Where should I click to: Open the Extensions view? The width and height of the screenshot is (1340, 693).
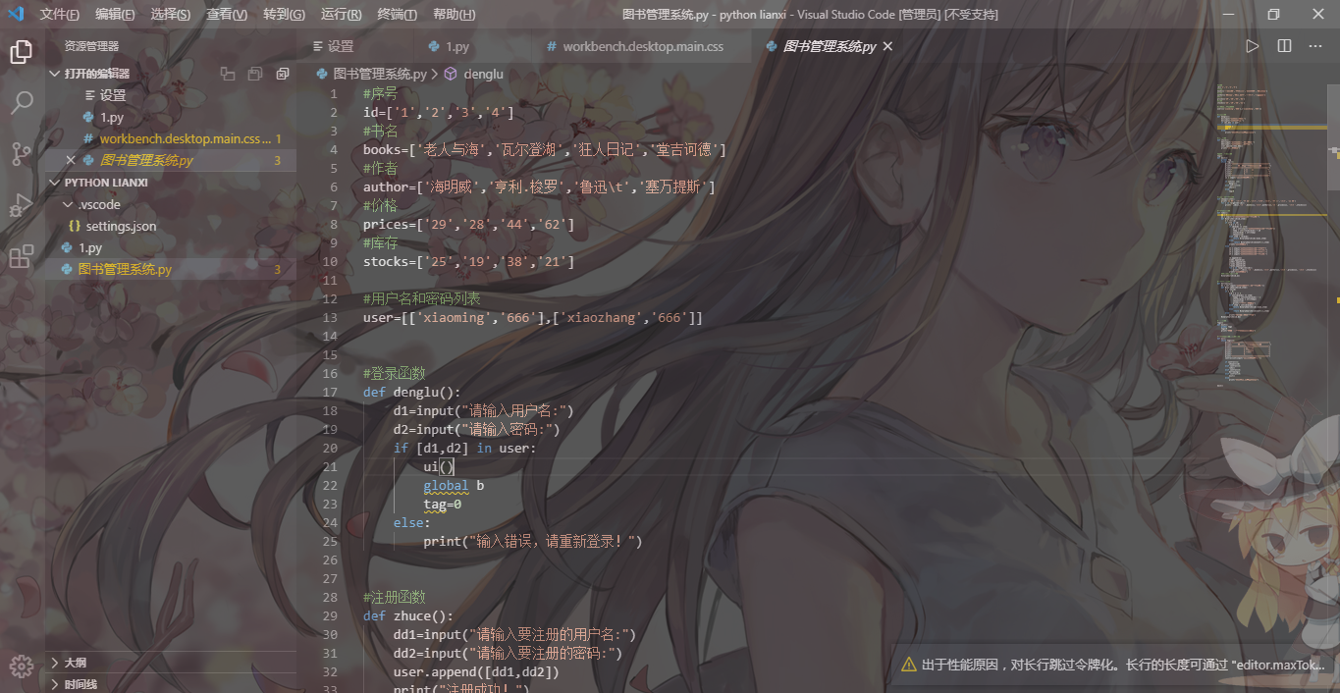[x=21, y=256]
